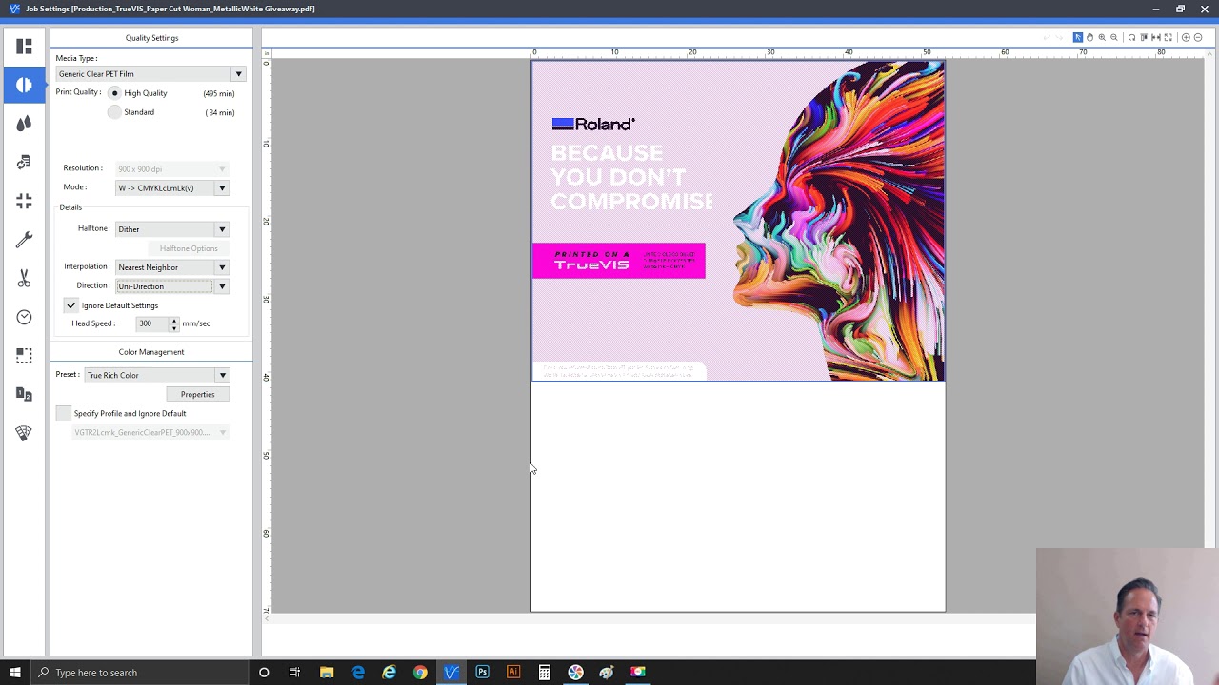Open the Halftone dropdown

click(x=171, y=229)
